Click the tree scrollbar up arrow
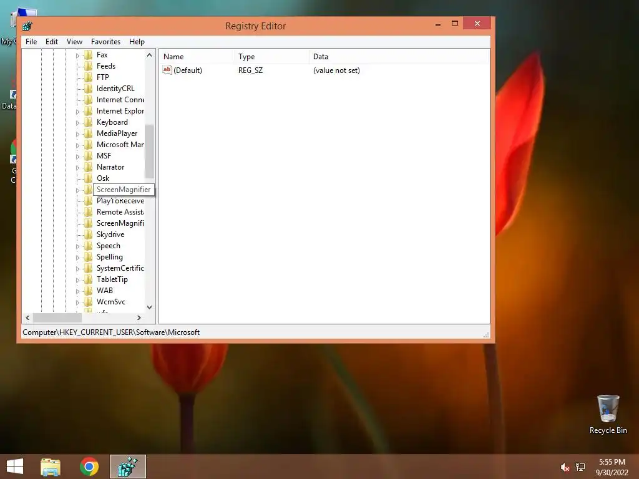The width and height of the screenshot is (639, 479). pos(150,55)
